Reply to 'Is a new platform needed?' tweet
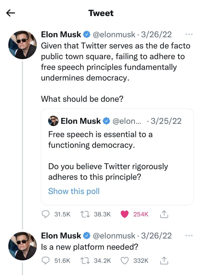 (x=47, y=261)
